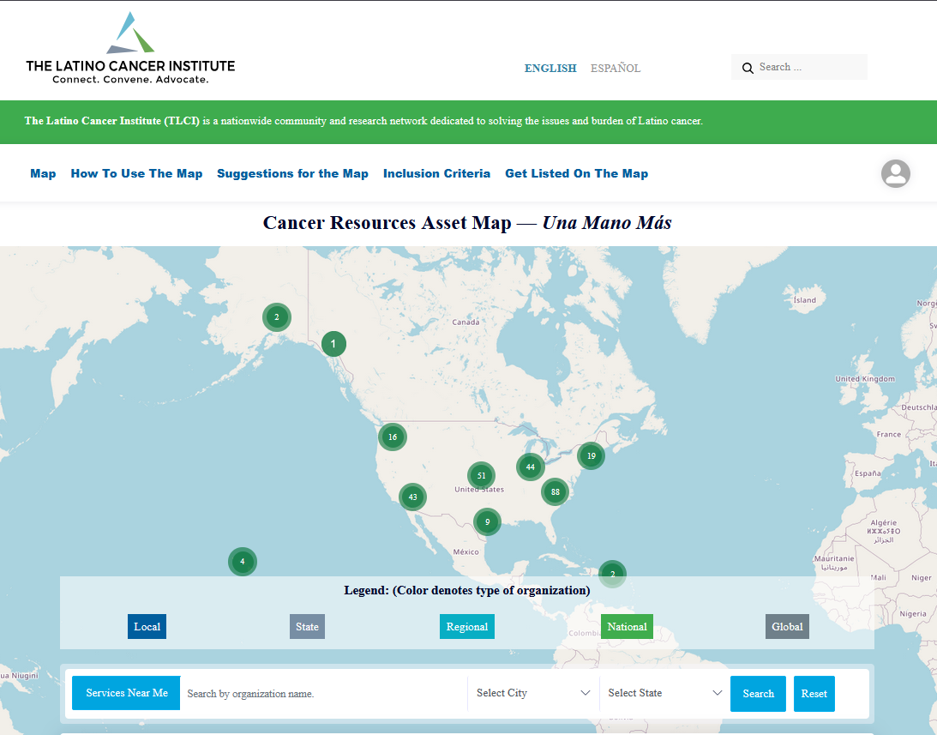This screenshot has width=937, height=735.
Task: Click the map cluster marker labeled 4
Action: [x=242, y=561]
